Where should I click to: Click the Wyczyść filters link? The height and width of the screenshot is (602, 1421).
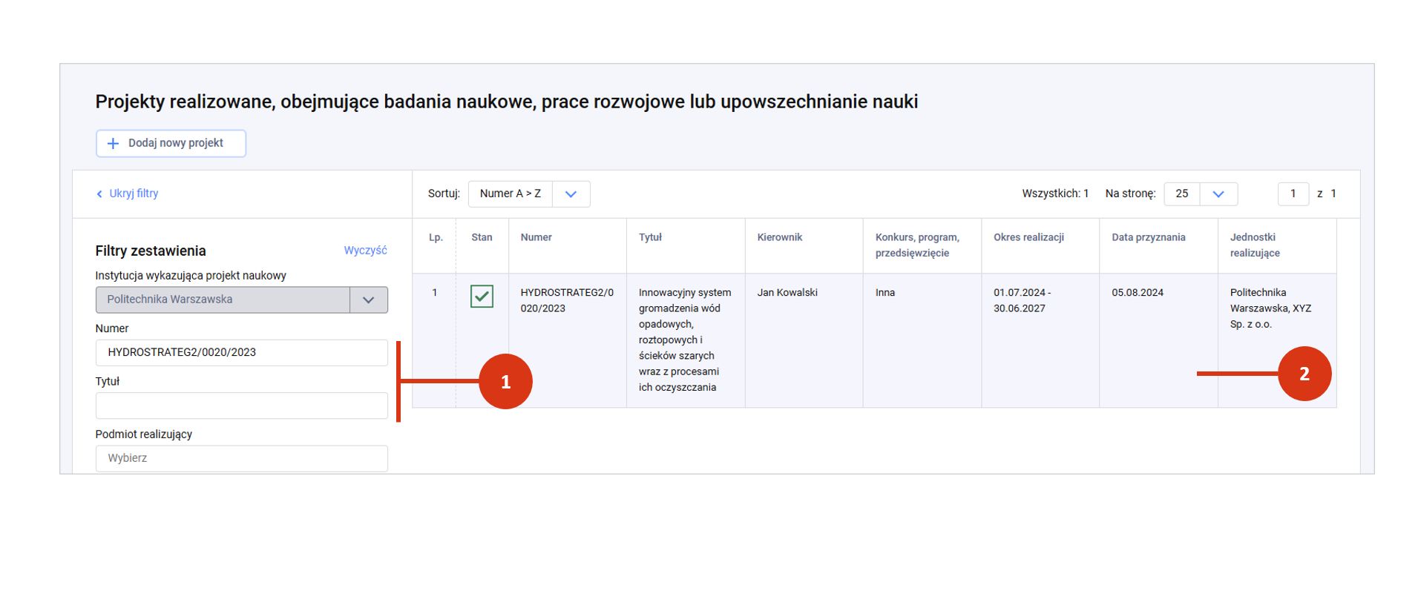coord(365,251)
